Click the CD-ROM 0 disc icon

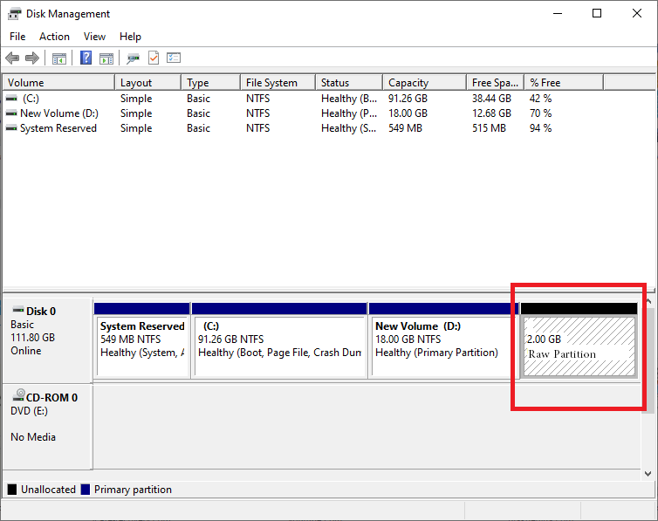pos(18,395)
